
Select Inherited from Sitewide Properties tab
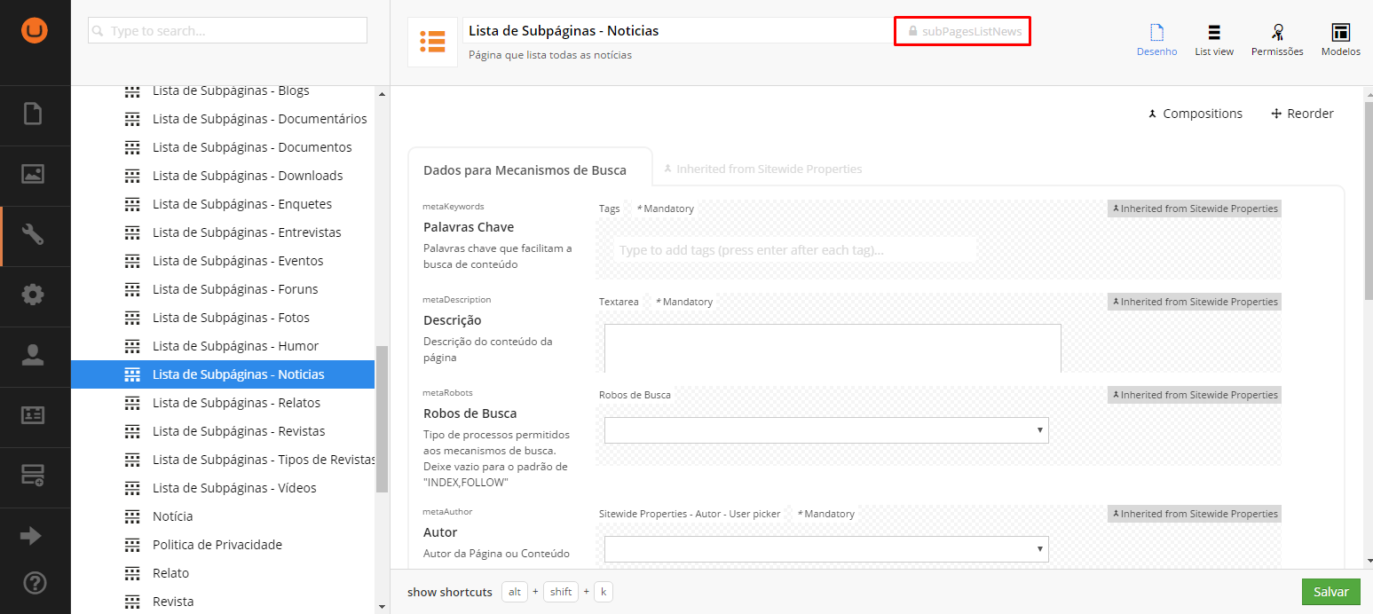pos(762,169)
